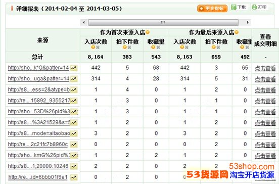The width and height of the screenshot is (279, 184).
Task: Click 点击查看 for the uga&patter=14 row
Action: 265,79
